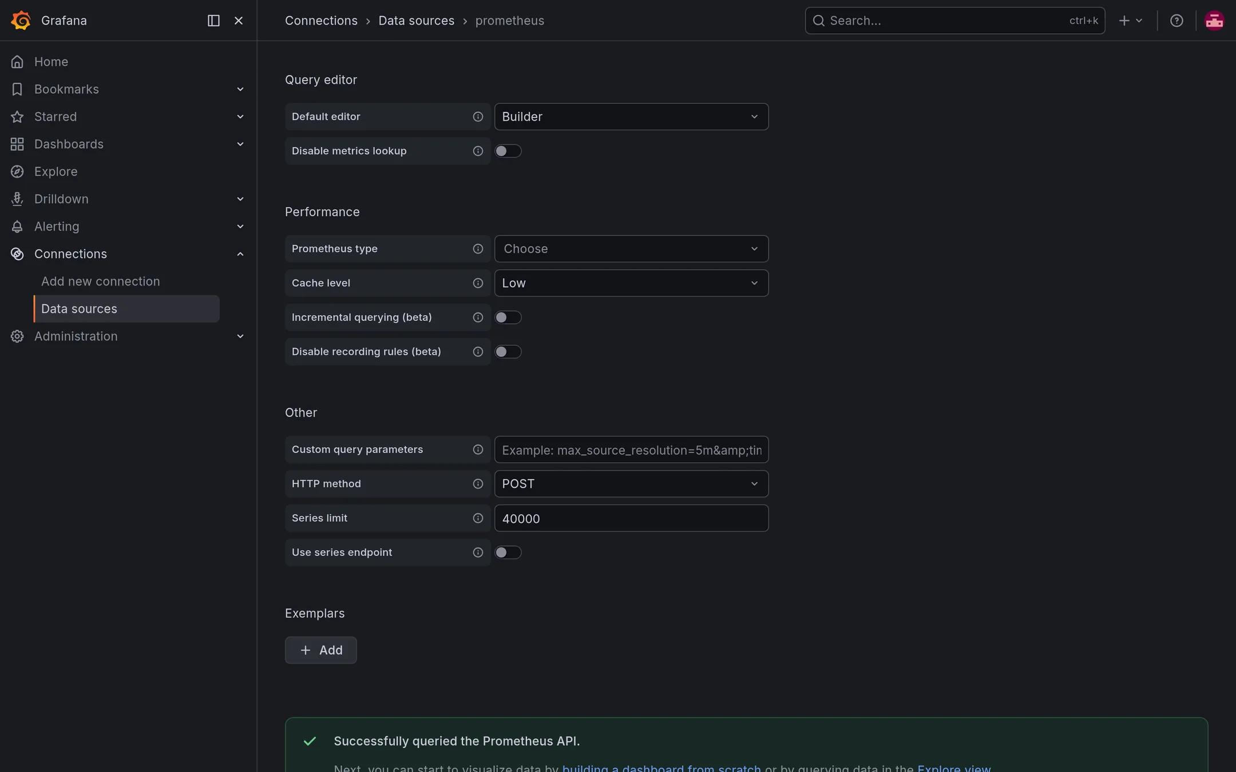Image resolution: width=1236 pixels, height=772 pixels.
Task: Close the navigation menu
Action: 239,21
